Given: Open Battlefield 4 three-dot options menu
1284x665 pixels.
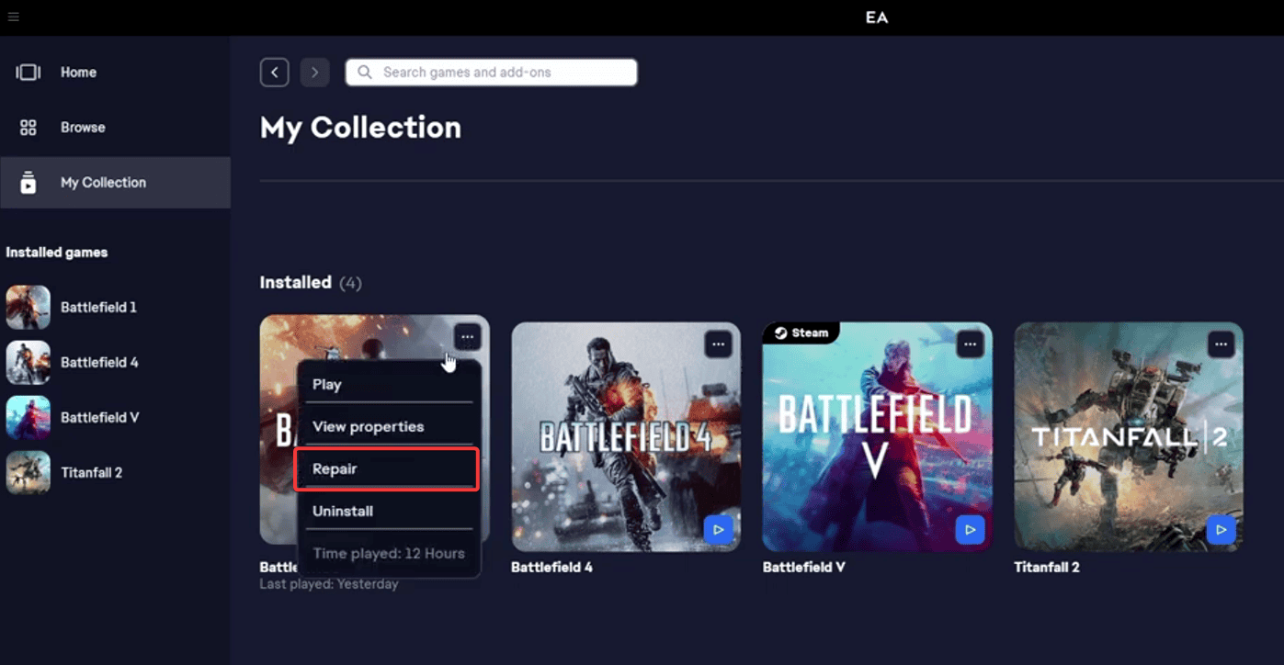Looking at the screenshot, I should [719, 344].
